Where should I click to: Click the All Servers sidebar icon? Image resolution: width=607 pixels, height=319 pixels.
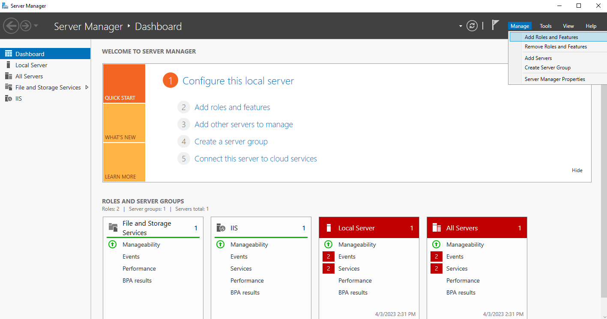[8, 76]
